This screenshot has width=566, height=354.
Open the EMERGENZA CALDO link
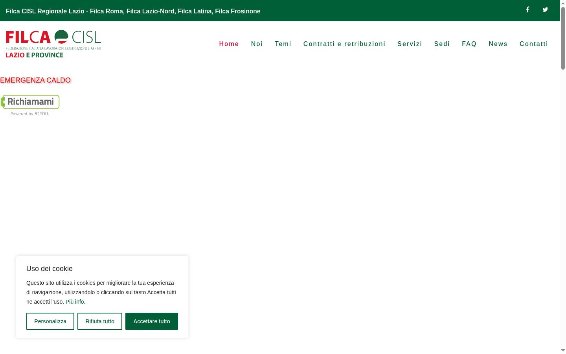(x=35, y=80)
